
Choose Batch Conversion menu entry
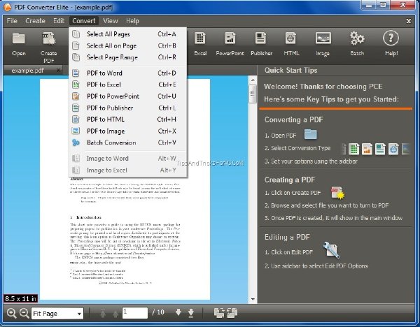pyautogui.click(x=128, y=143)
